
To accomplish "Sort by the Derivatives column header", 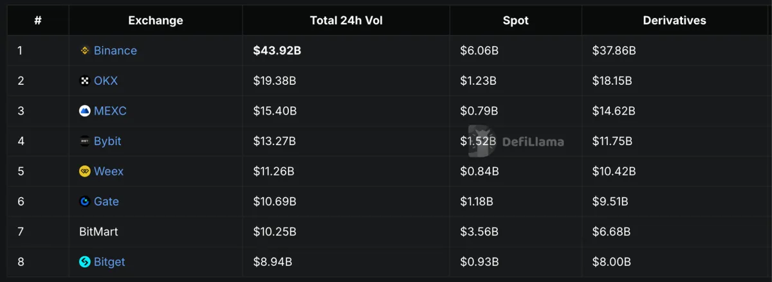I will point(674,21).
